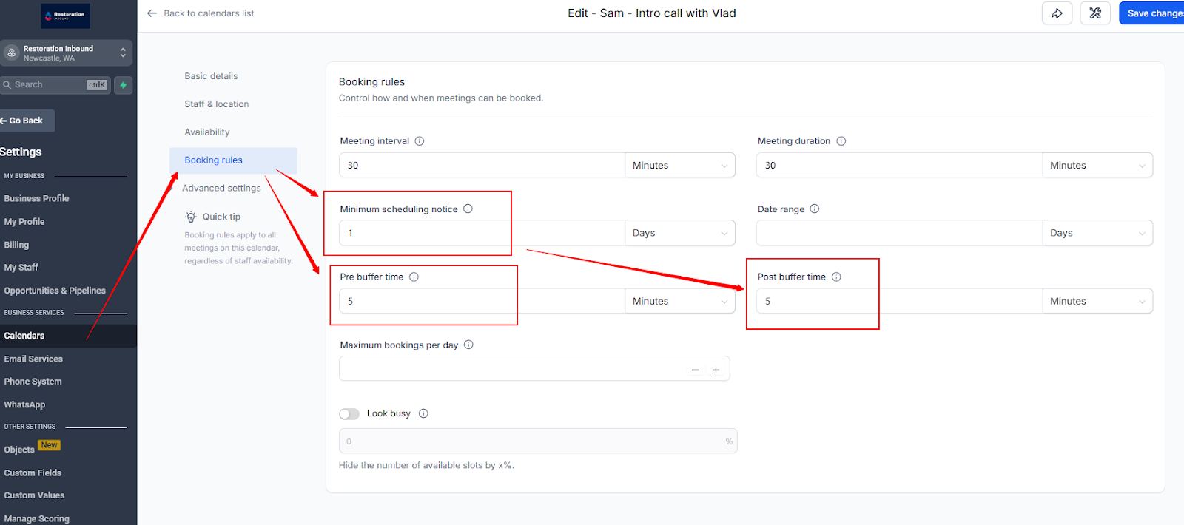Enable the Look busy toggle

click(x=349, y=414)
